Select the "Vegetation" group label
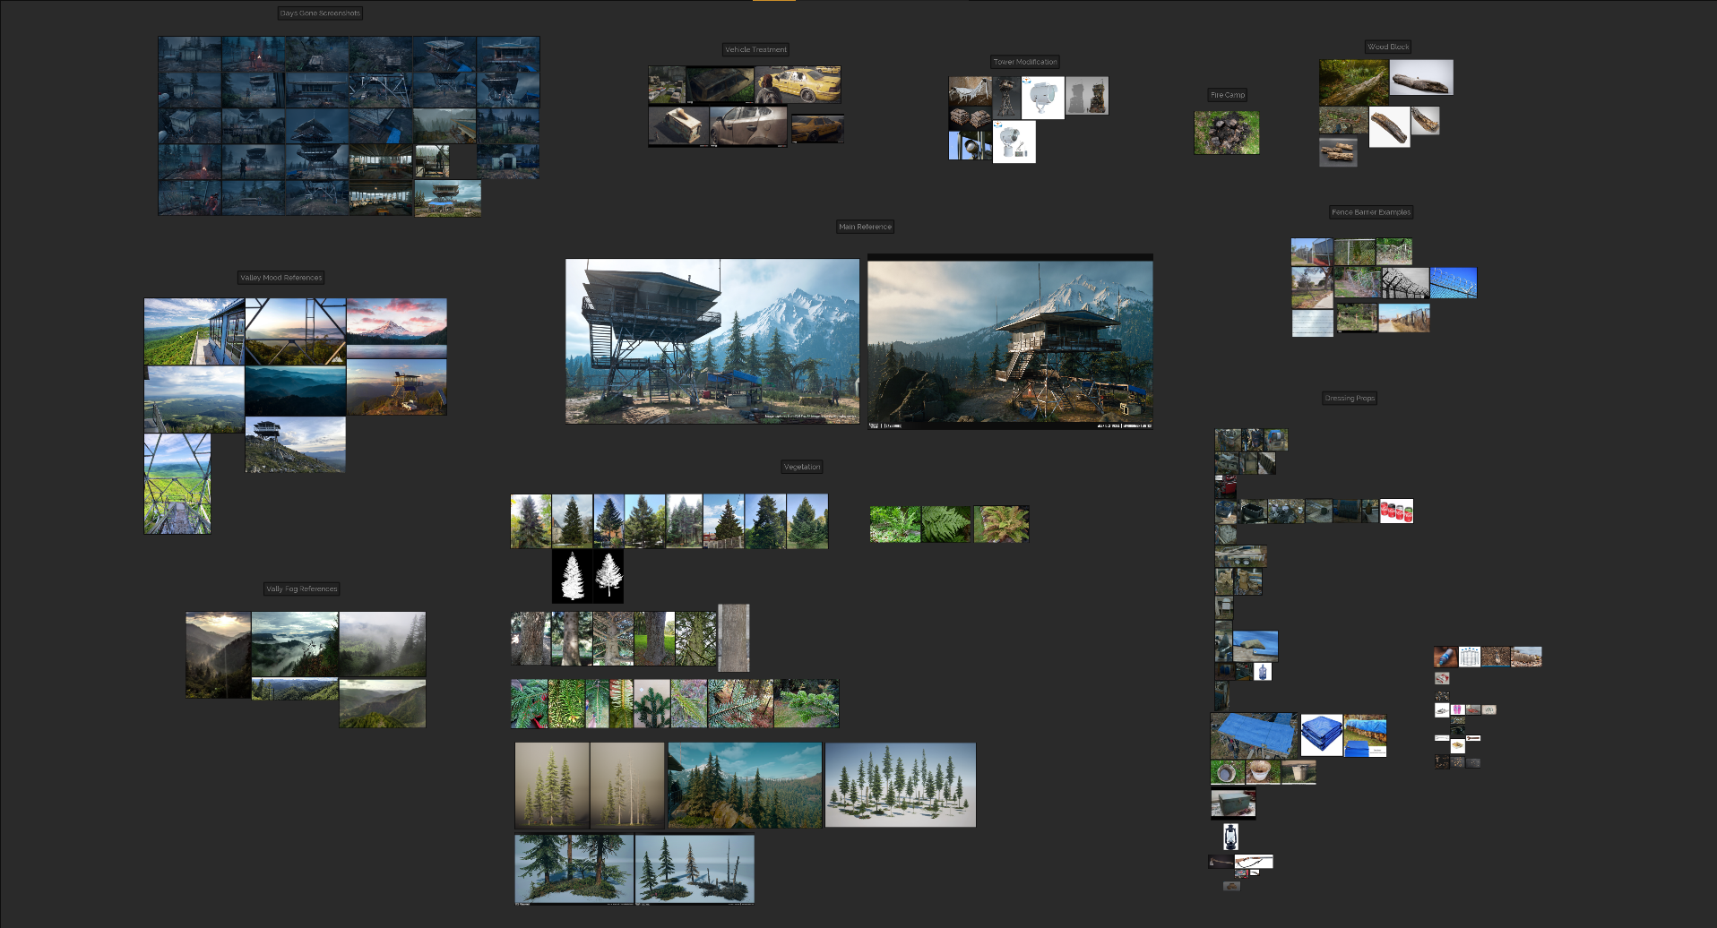The width and height of the screenshot is (1717, 928). 802,467
